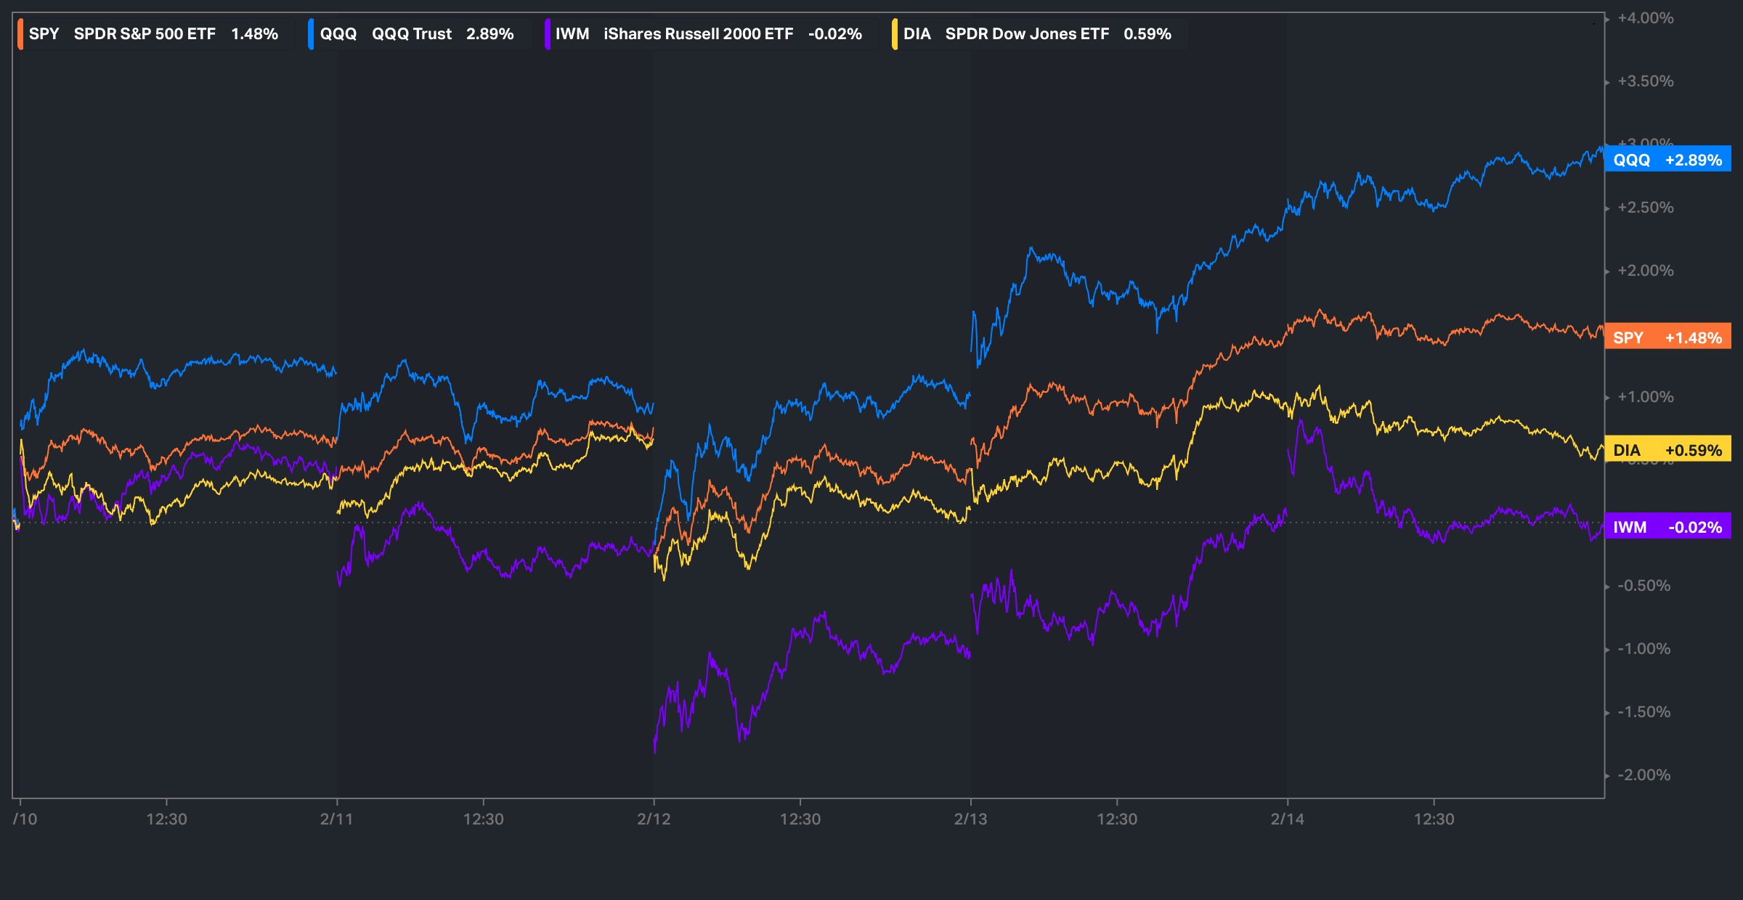This screenshot has width=1743, height=900.
Task: Click the SPY orange legend color bar
Action: click(x=20, y=34)
